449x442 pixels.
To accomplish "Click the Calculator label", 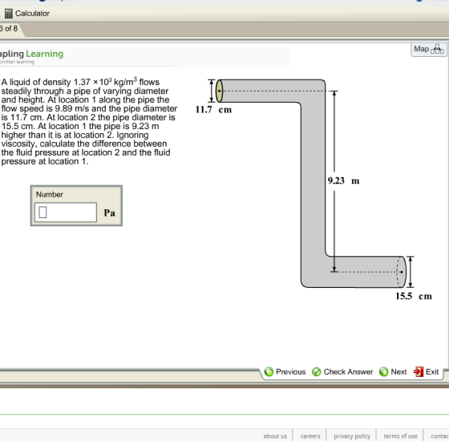I will 32,14.
